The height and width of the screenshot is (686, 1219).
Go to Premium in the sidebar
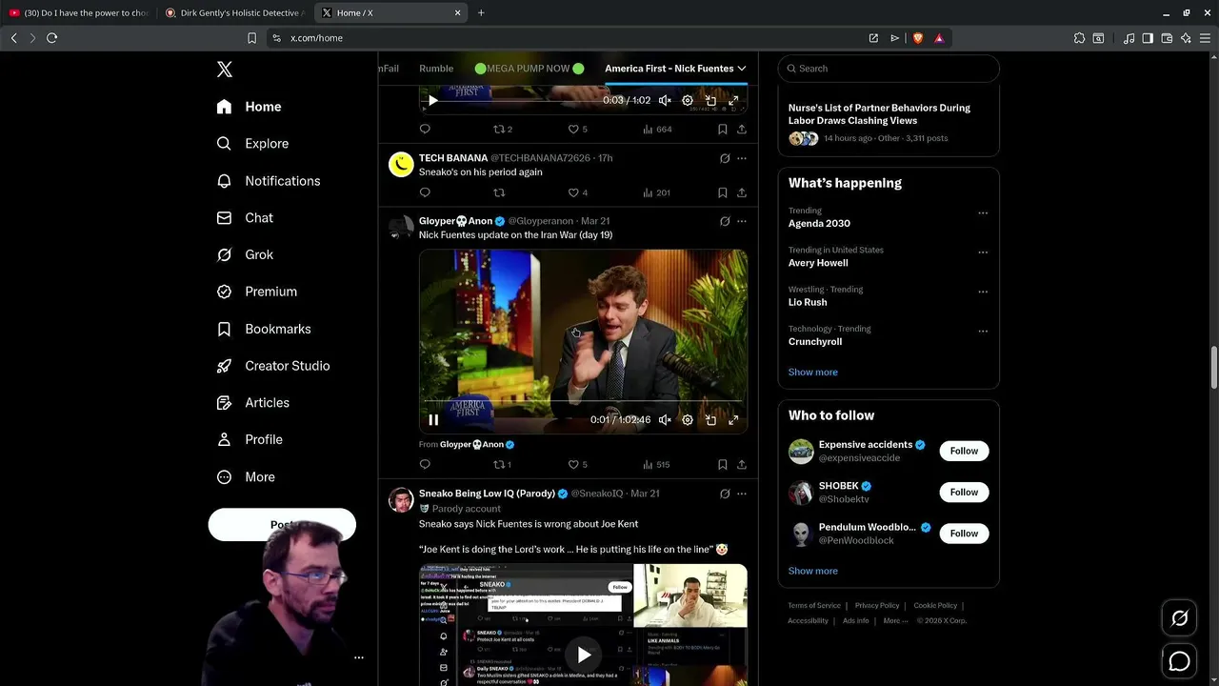(x=256, y=292)
